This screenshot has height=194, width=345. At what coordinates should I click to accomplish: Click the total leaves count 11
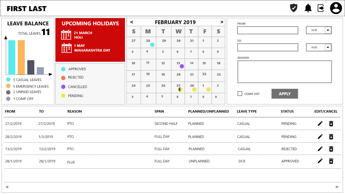45,32
